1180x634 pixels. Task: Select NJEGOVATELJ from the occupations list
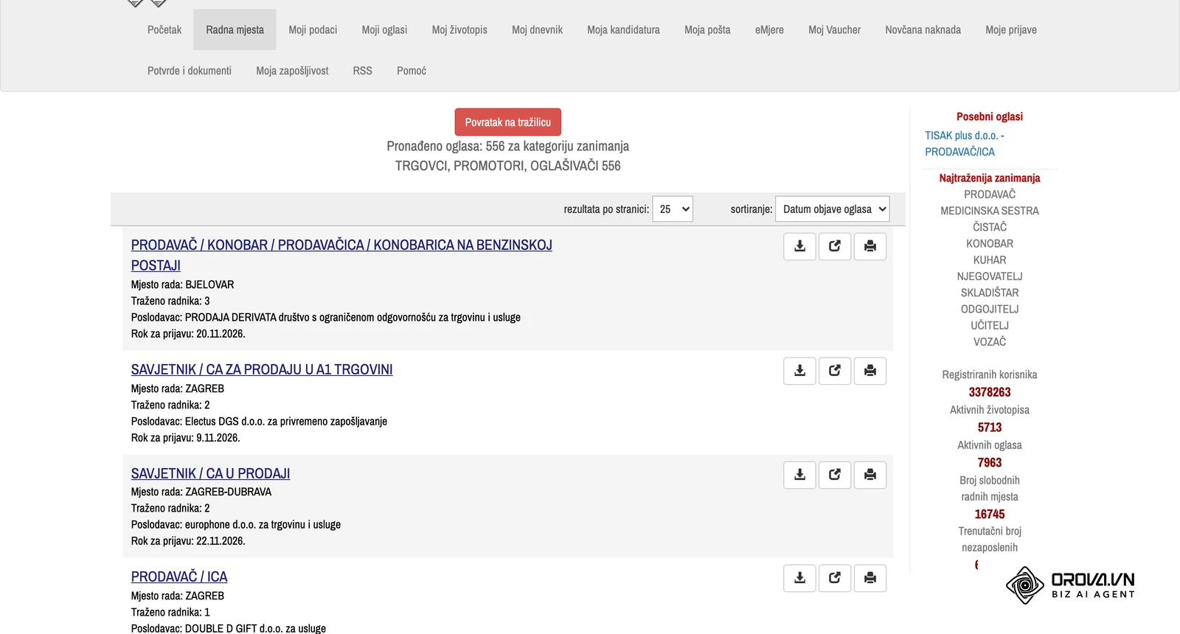(x=990, y=276)
